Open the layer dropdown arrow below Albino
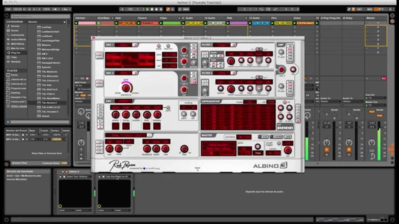 pyautogui.click(x=197, y=170)
